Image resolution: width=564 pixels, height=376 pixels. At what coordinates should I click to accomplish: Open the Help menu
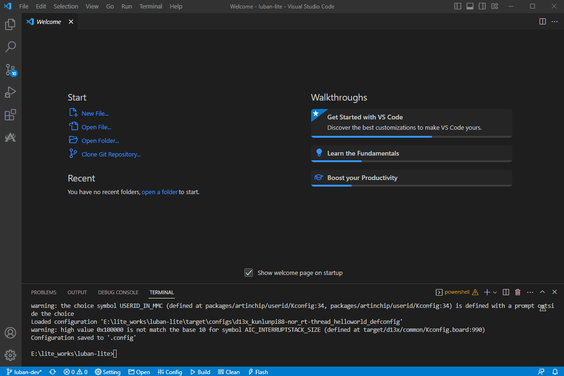[x=176, y=6]
